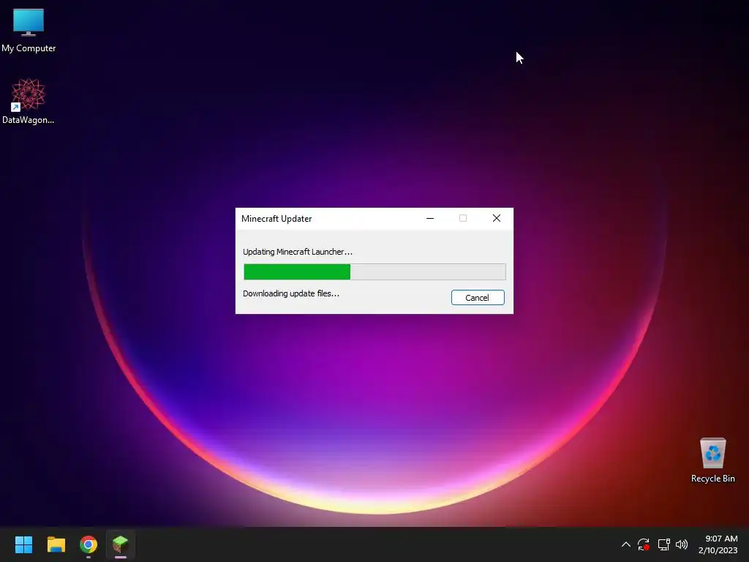Click the disabled maximize button in Minecraft Updater
Screen dimensions: 749x562
[x=463, y=218]
